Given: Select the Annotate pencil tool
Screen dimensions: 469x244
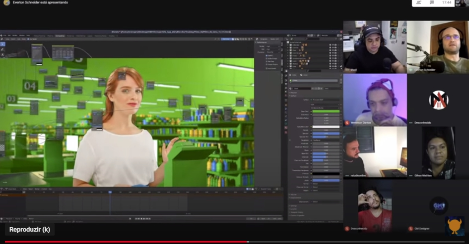Looking at the screenshot, I should (x=2, y=49).
